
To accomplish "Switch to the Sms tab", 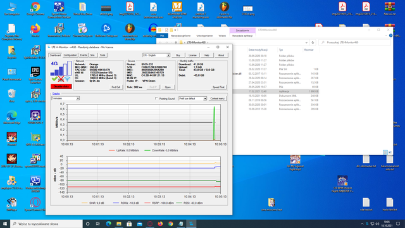I will [x=92, y=55].
